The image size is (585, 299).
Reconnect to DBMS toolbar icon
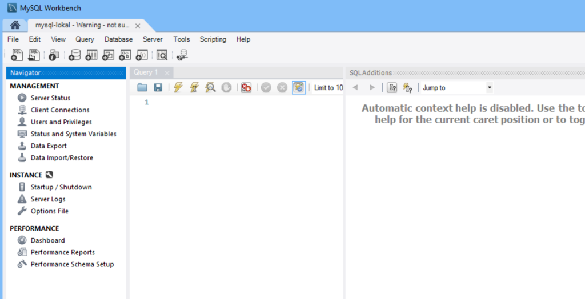pos(182,55)
